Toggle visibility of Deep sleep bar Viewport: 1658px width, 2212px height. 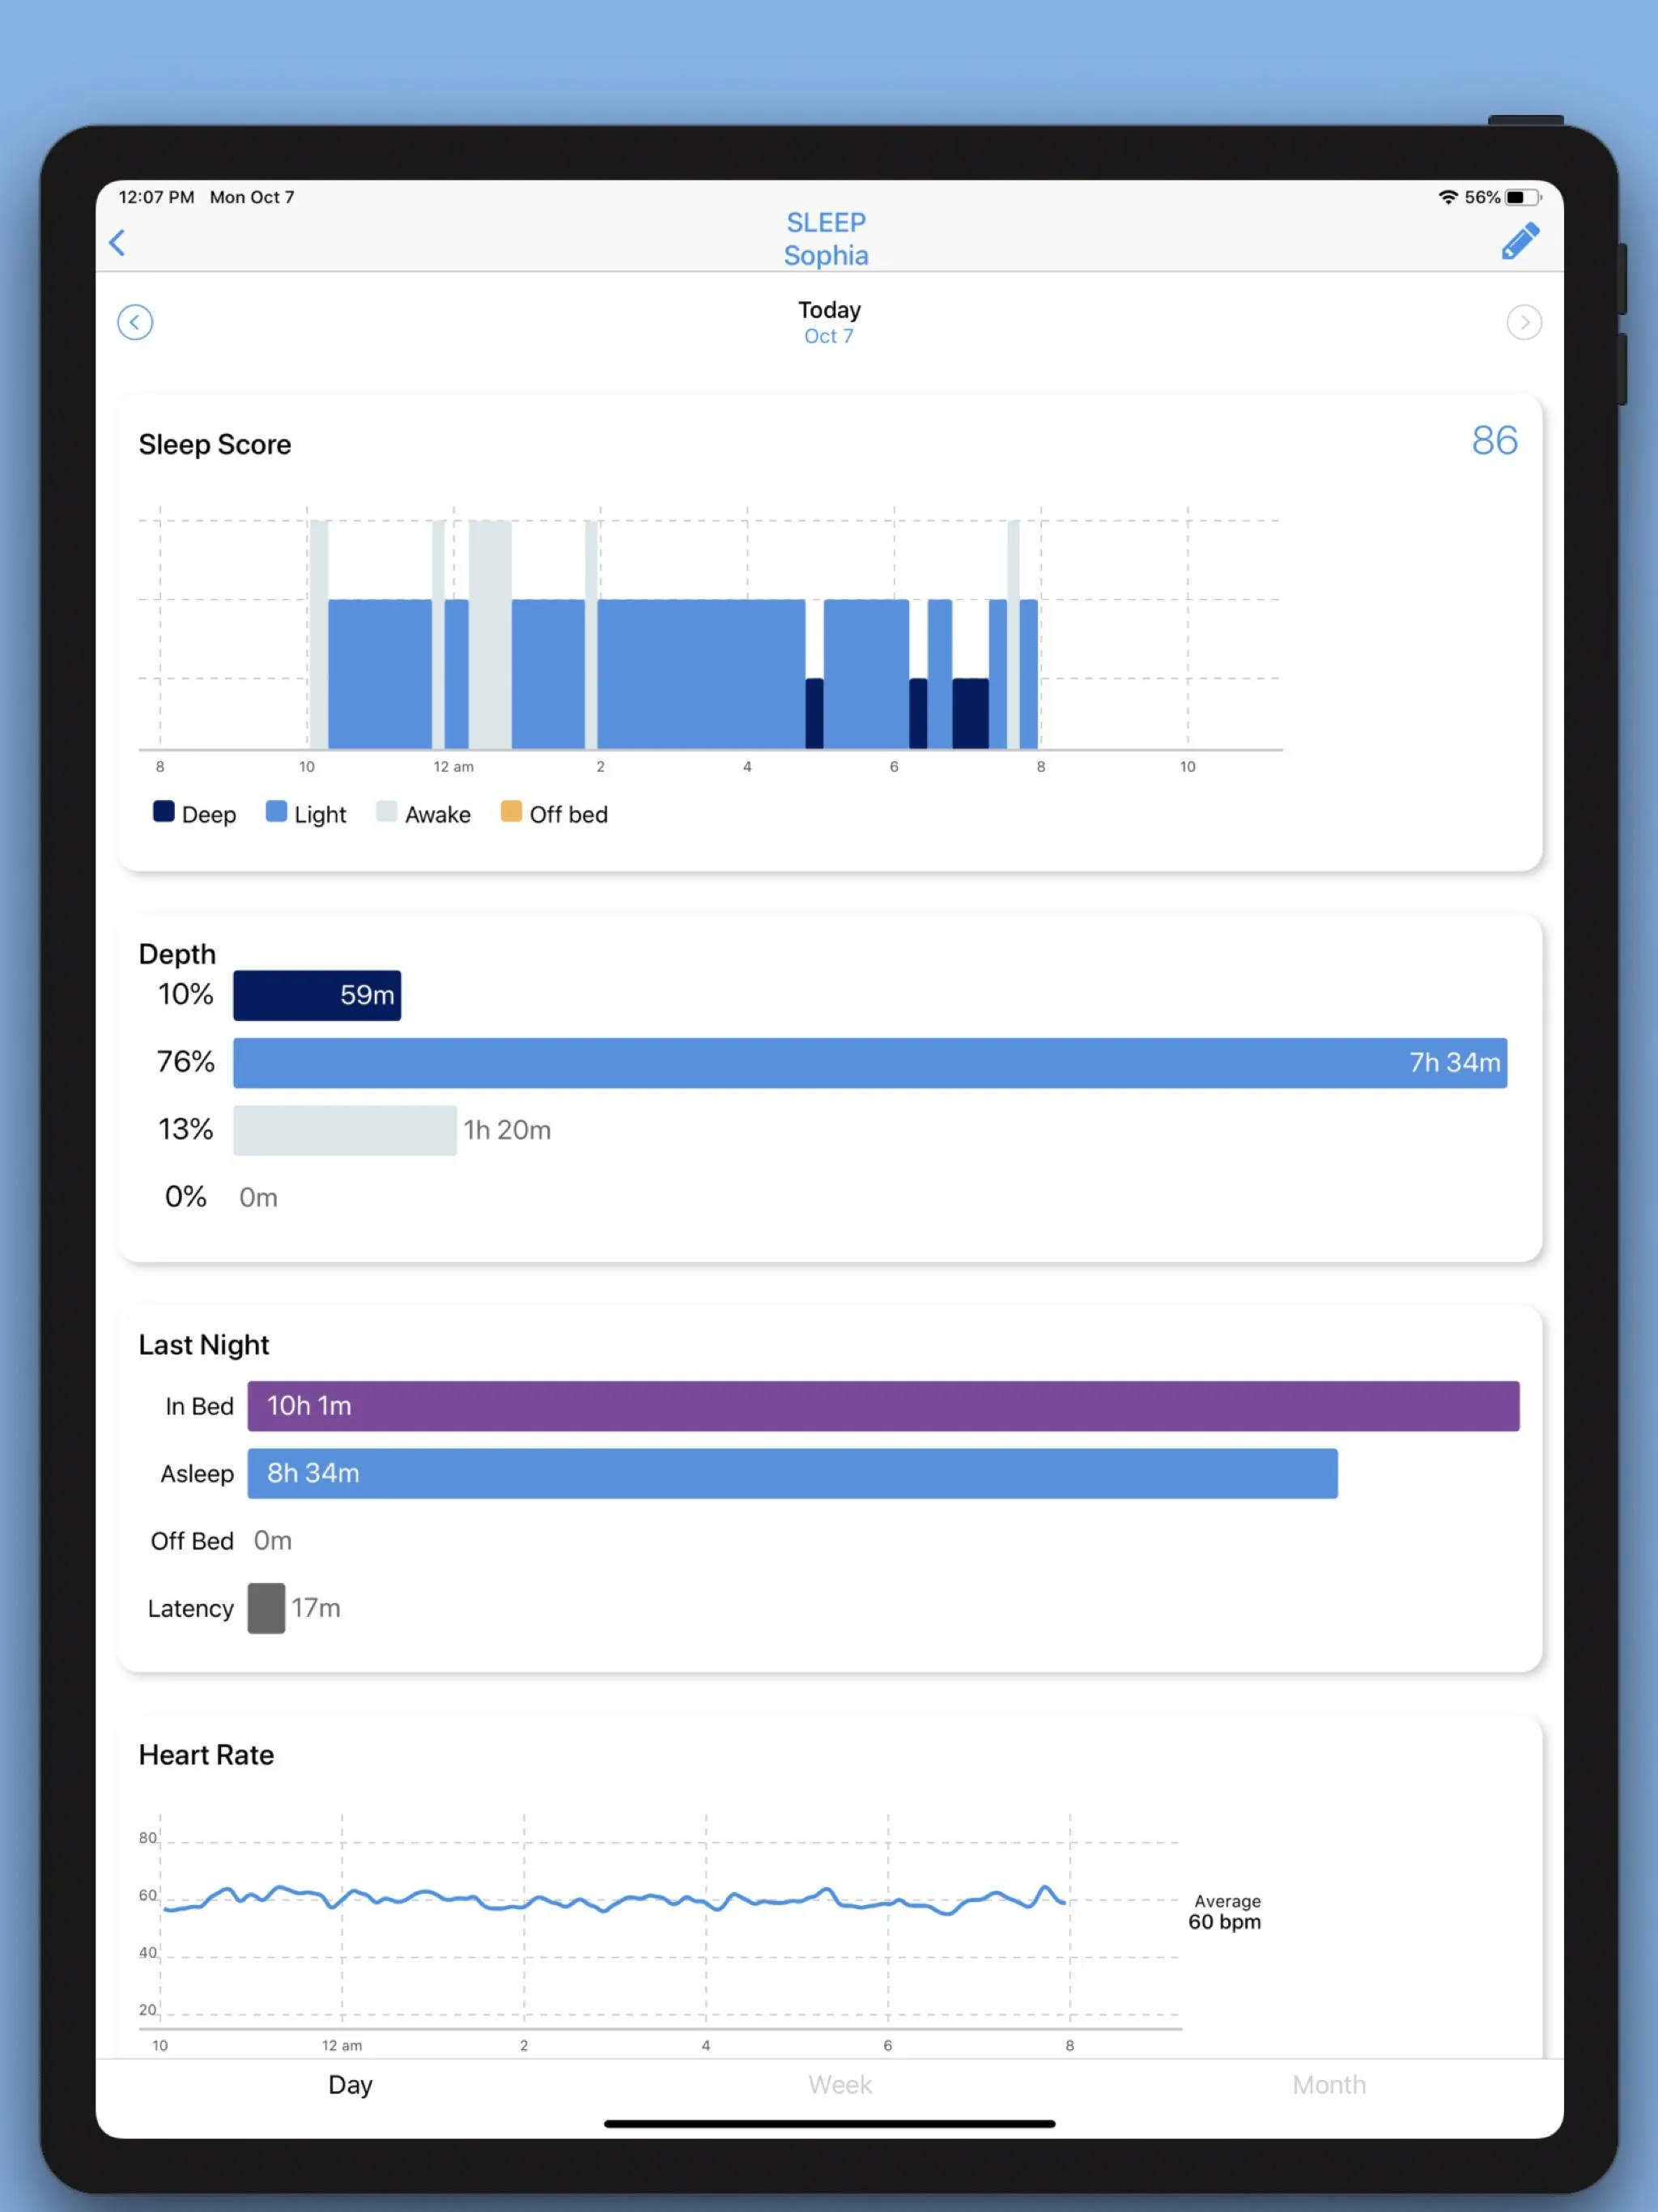(188, 814)
